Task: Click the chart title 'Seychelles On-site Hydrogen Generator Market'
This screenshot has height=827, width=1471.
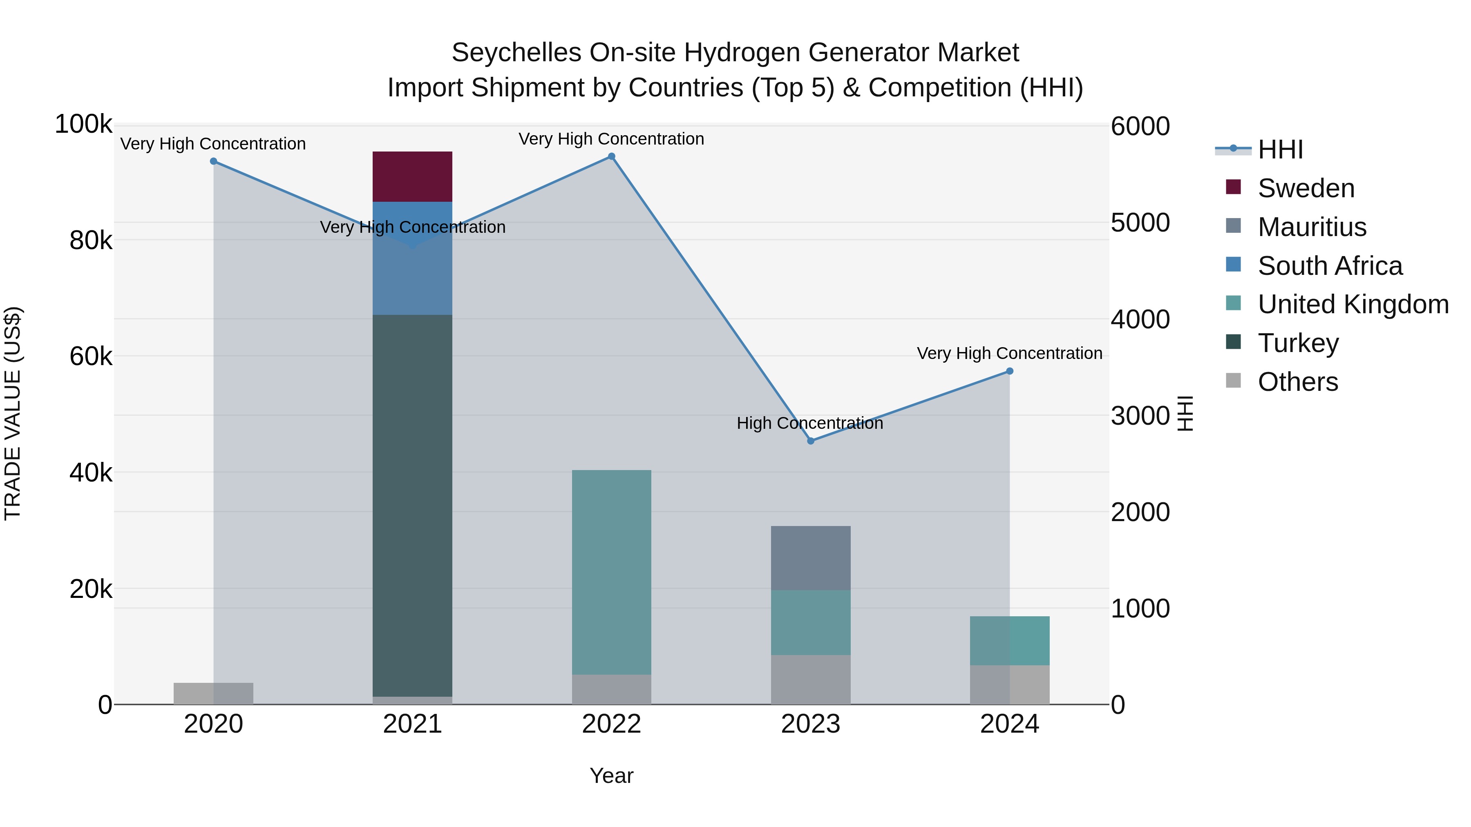Action: tap(735, 53)
